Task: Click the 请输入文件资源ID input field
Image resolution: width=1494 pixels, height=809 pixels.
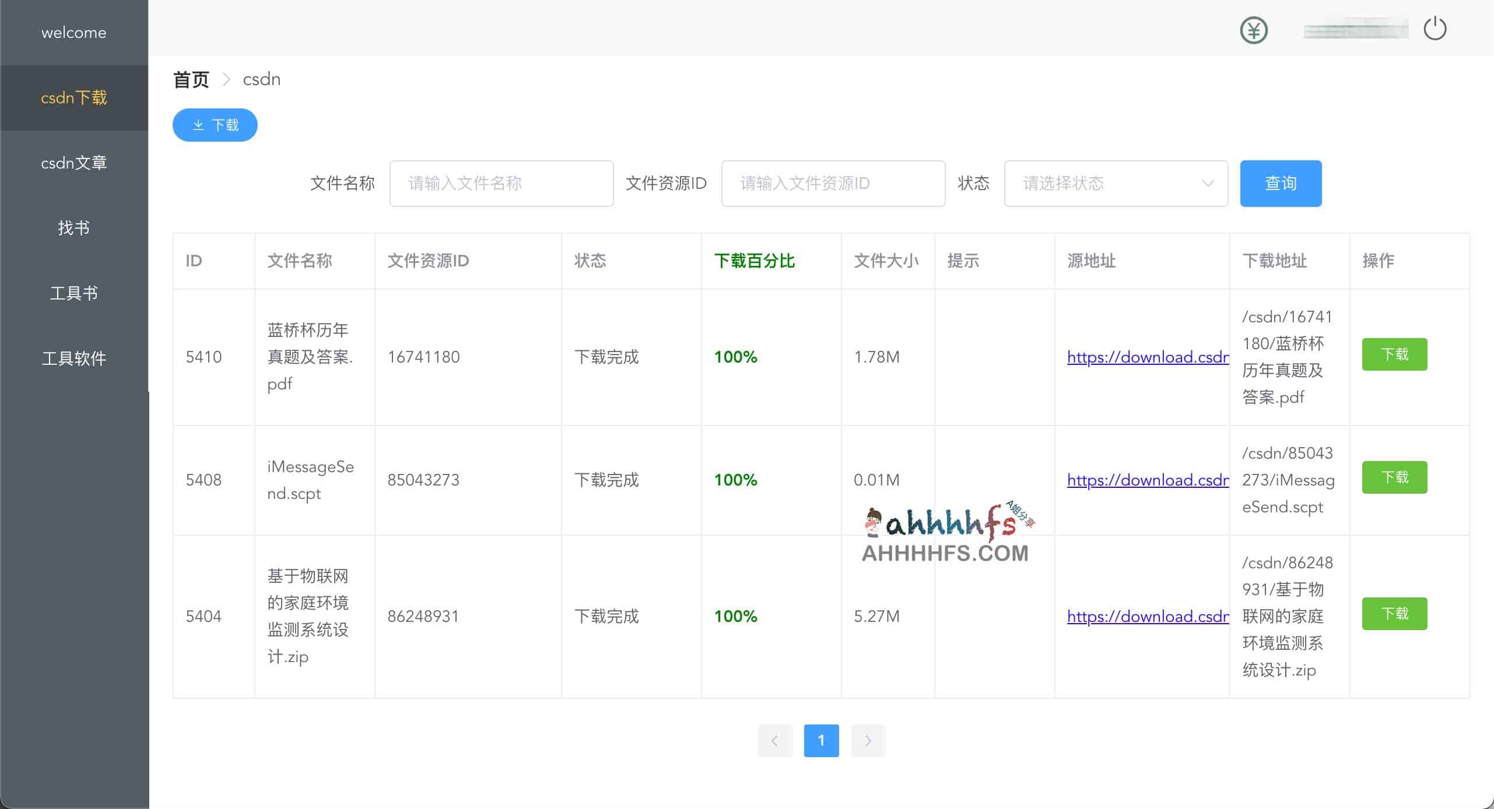Action: point(833,183)
